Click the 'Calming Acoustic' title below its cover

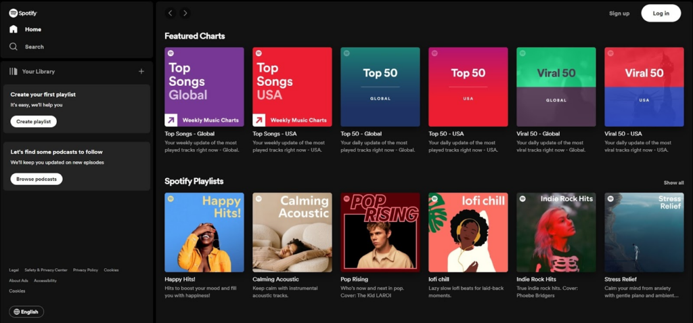pos(276,279)
